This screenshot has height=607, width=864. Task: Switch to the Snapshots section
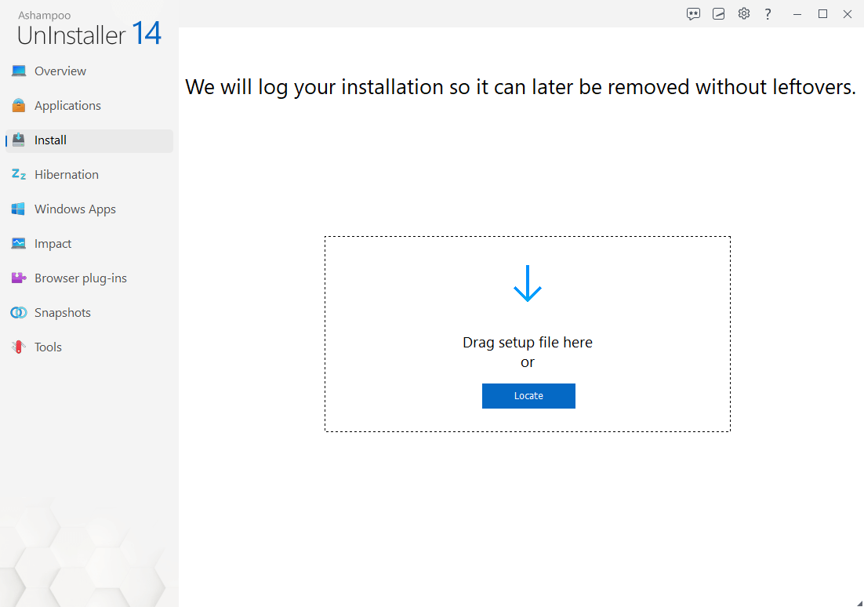(x=62, y=313)
